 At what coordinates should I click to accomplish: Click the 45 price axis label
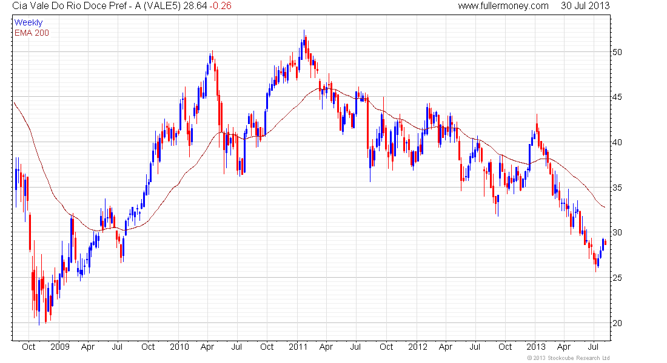click(617, 97)
